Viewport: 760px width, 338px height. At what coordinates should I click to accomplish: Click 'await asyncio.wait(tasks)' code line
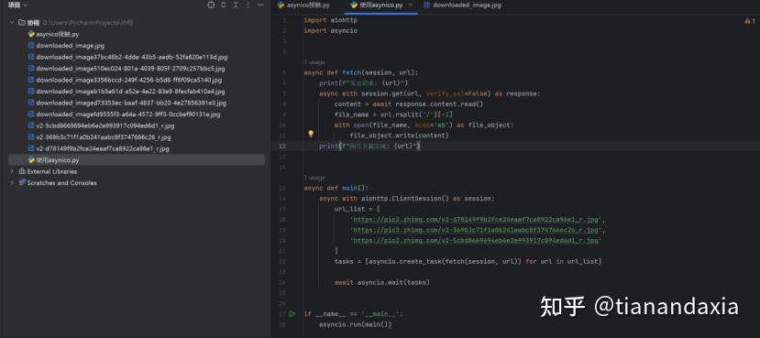pyautogui.click(x=382, y=282)
